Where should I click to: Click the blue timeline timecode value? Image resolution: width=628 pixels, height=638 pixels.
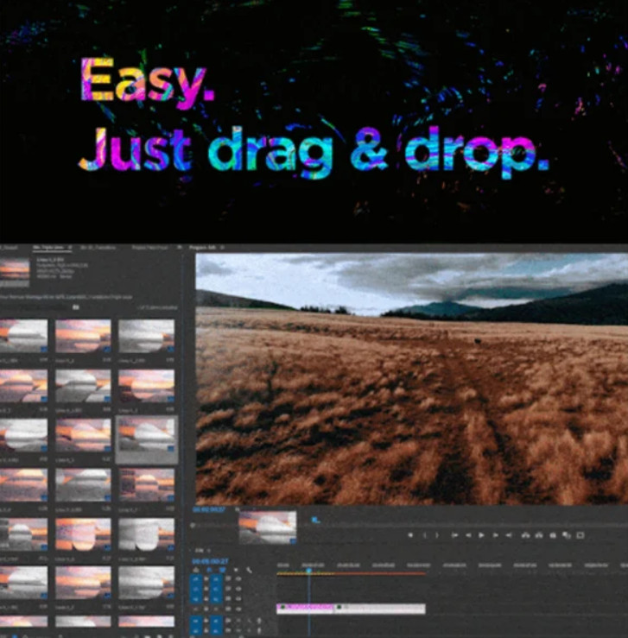coord(210,561)
